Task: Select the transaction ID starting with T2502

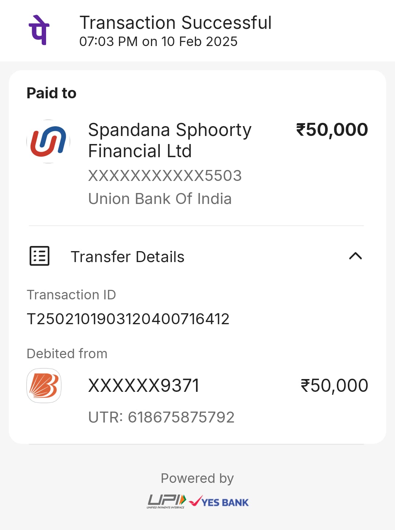Action: [128, 319]
